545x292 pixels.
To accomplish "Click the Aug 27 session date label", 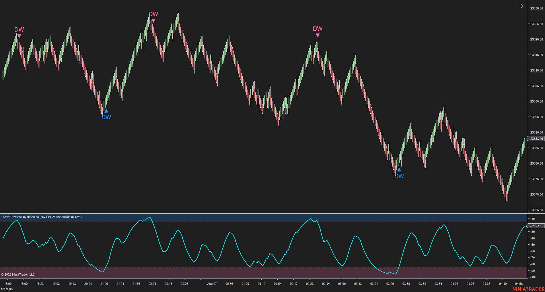I will point(212,284).
